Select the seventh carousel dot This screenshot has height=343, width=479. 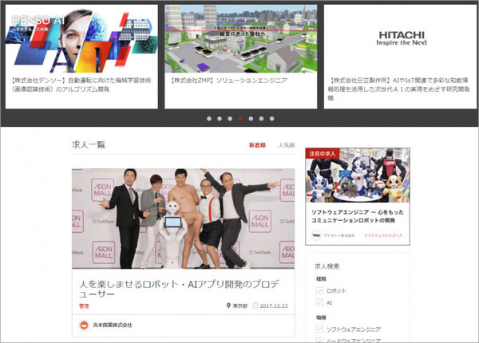point(272,119)
